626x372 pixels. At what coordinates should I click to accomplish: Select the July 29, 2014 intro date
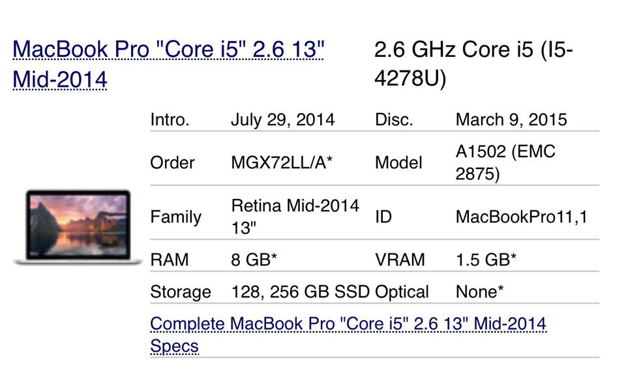click(282, 120)
